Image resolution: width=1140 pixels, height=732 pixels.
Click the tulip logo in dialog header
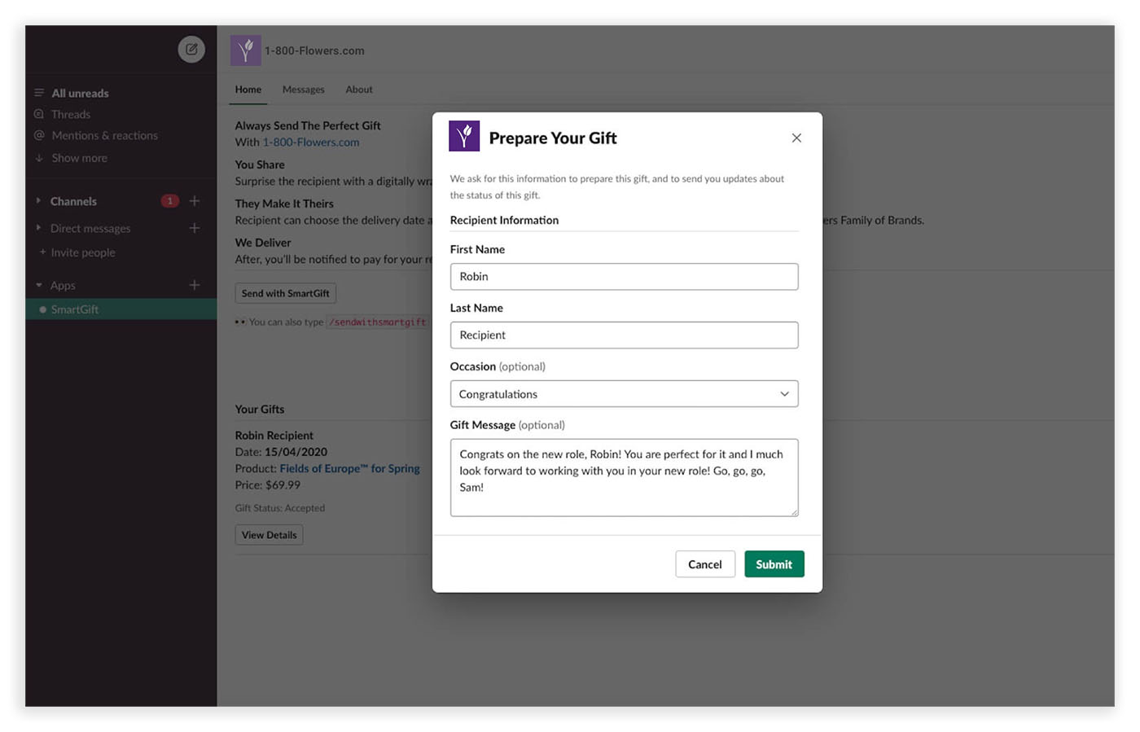[464, 136]
